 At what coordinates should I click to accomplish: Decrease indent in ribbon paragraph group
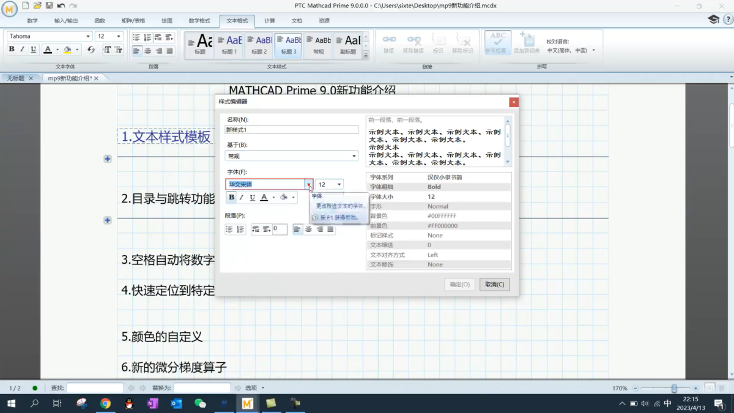click(x=159, y=37)
